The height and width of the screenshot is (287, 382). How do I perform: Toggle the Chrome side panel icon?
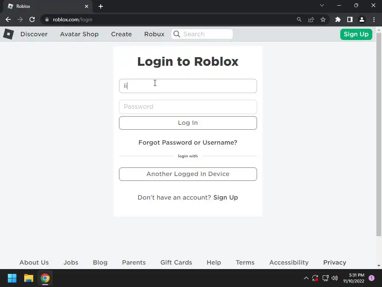[350, 19]
